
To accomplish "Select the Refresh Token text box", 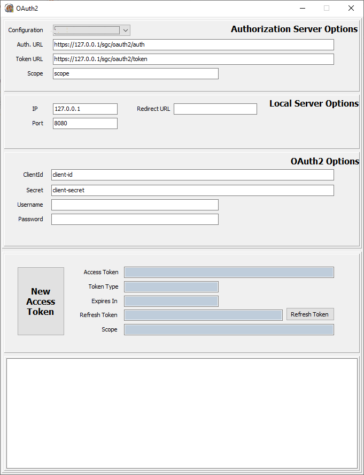I will click(203, 315).
